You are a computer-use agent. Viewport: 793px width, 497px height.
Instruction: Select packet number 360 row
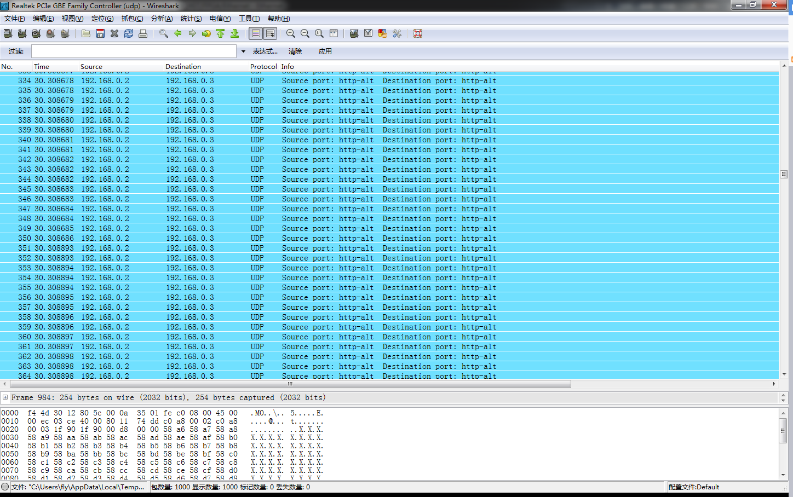pyautogui.click(x=389, y=337)
